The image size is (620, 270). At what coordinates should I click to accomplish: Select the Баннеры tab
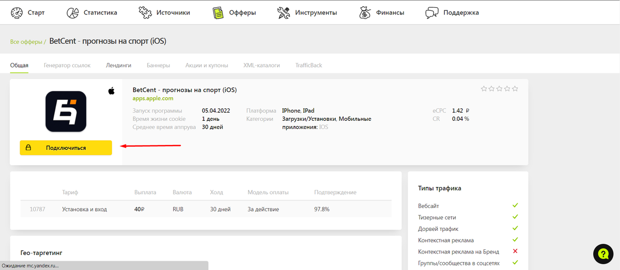[158, 66]
